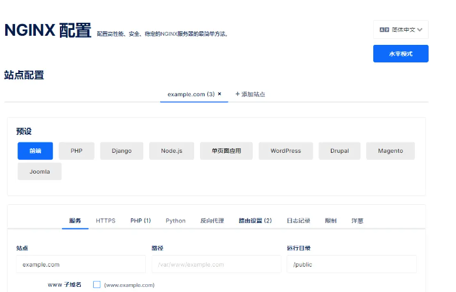Select the 前端 preset

[35, 151]
